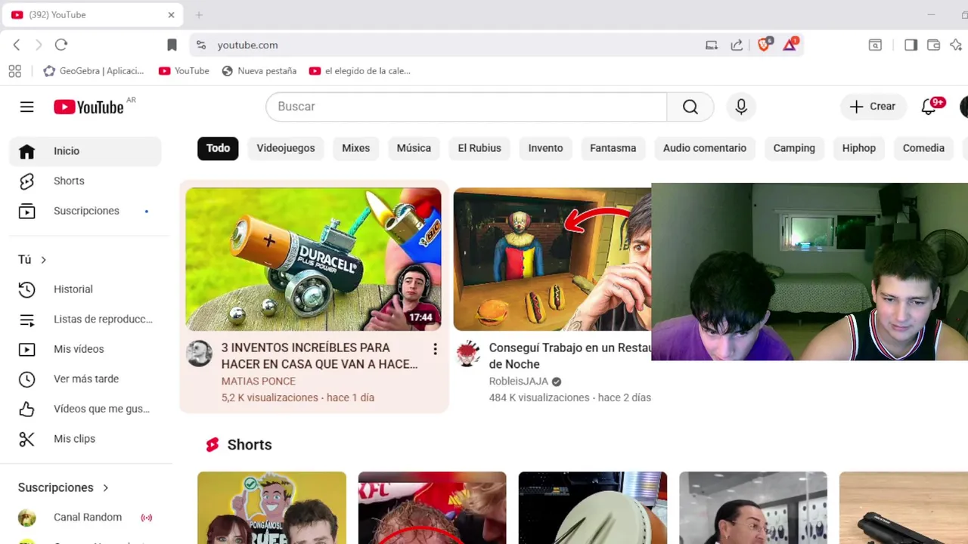This screenshot has height=544, width=968.
Task: Start voice search with microphone icon
Action: tap(741, 107)
